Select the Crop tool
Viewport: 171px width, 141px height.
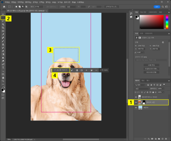pos(3,28)
